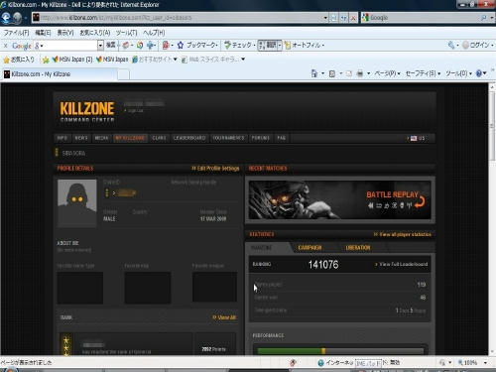
Task: Click the Google Toolbar 検索 button
Action: click(x=111, y=45)
